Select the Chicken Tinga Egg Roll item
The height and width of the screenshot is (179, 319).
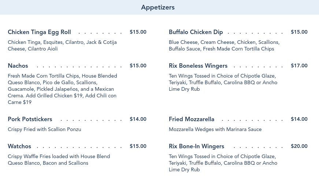point(39,32)
